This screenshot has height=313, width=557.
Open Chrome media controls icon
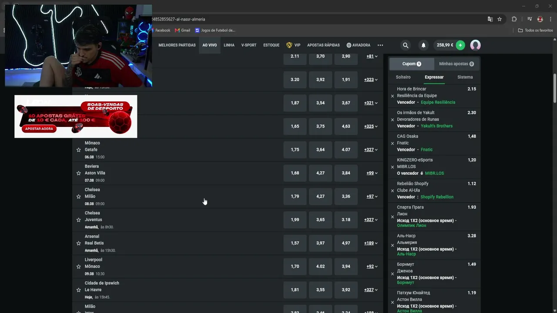[x=530, y=19]
